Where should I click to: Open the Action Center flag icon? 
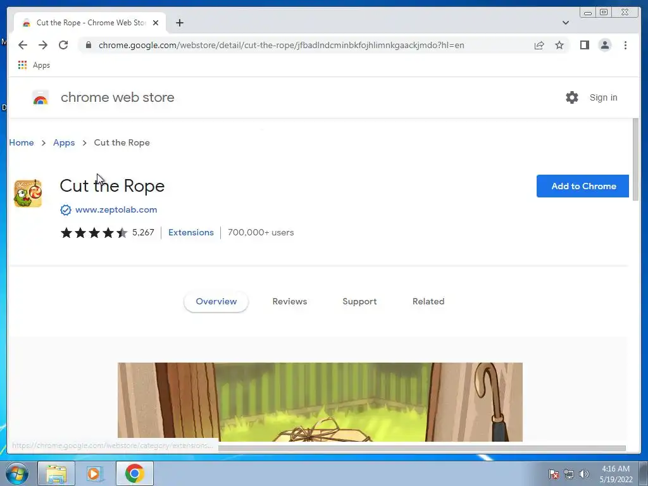click(x=554, y=474)
